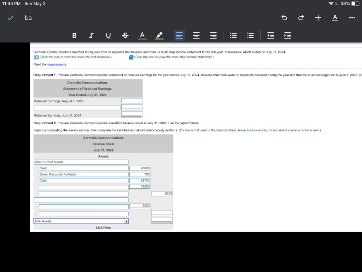Center align the text
The height and width of the screenshot is (272, 362).
(x=196, y=35)
